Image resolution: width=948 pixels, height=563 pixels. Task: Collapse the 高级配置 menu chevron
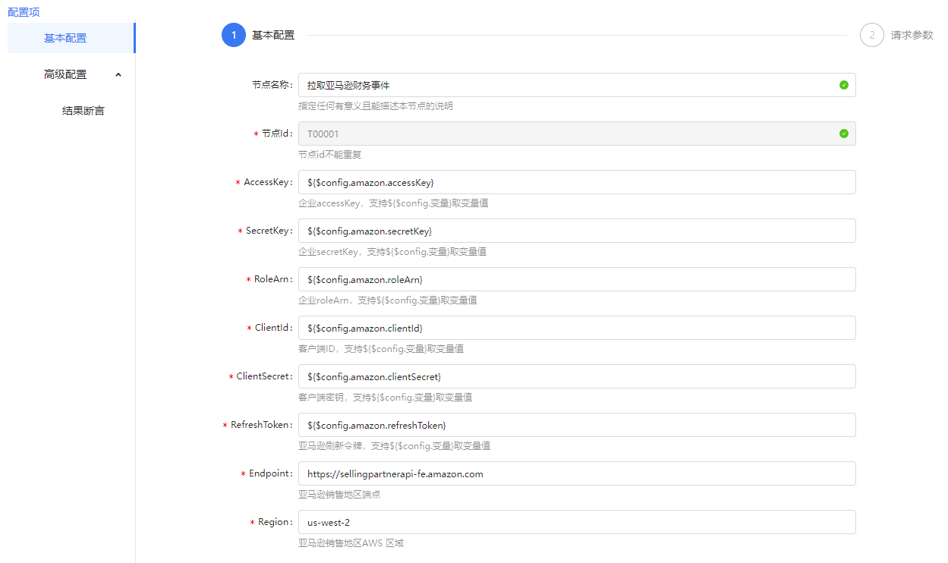[118, 74]
